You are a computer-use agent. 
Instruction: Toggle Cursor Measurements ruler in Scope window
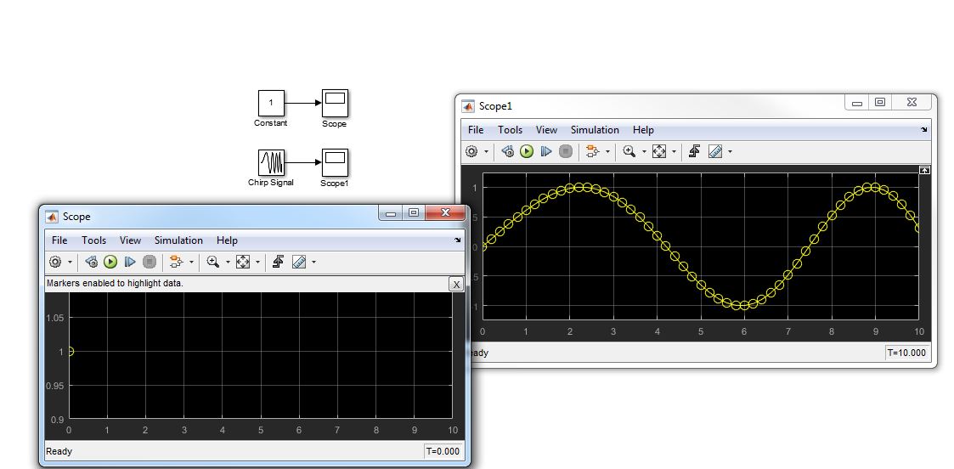tap(299, 262)
